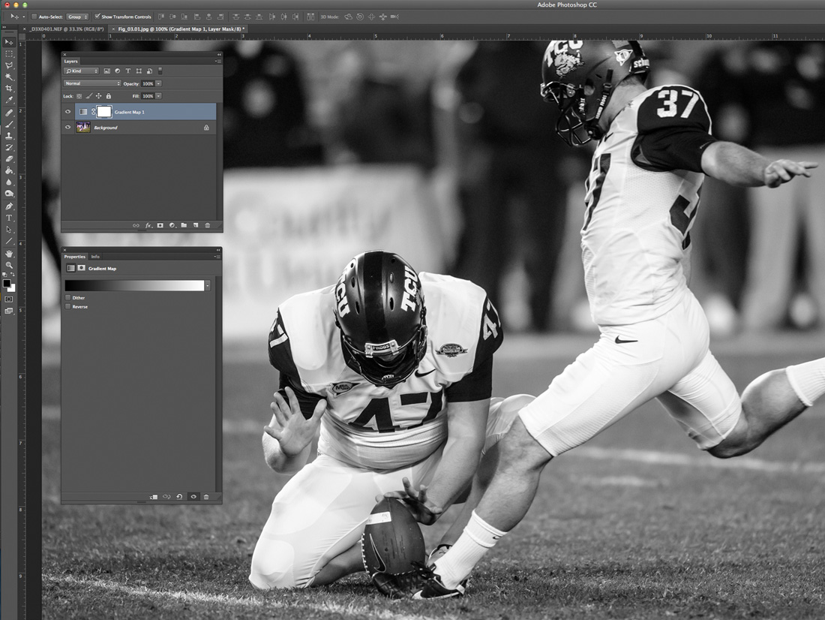The width and height of the screenshot is (825, 620).
Task: Select the Brush tool
Action: [9, 125]
